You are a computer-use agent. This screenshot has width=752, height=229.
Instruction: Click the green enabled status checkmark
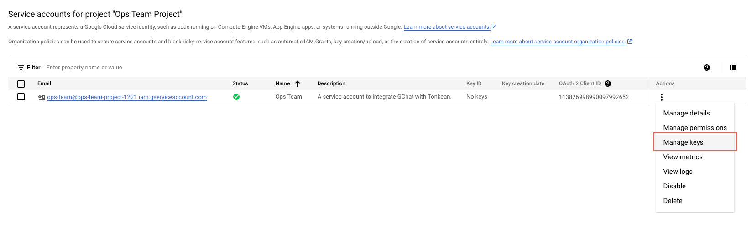[236, 97]
